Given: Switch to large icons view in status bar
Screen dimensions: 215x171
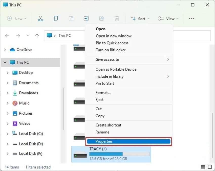Looking at the screenshot, I should tap(210, 167).
